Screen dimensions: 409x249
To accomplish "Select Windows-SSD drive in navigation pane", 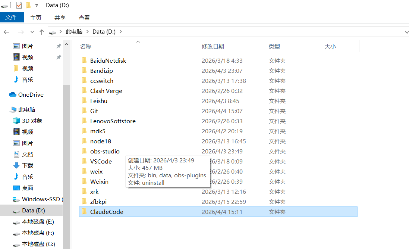I will (x=41, y=199).
